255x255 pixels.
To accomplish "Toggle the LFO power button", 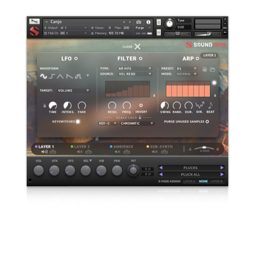I will coord(76,59).
